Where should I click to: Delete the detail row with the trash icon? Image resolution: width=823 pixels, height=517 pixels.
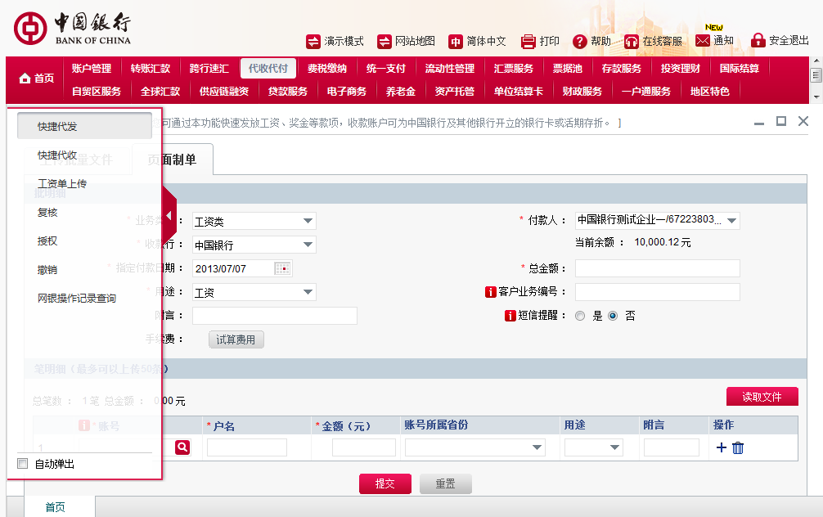737,447
